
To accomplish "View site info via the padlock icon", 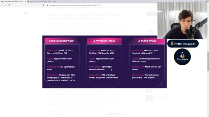I will click(x=48, y=5).
